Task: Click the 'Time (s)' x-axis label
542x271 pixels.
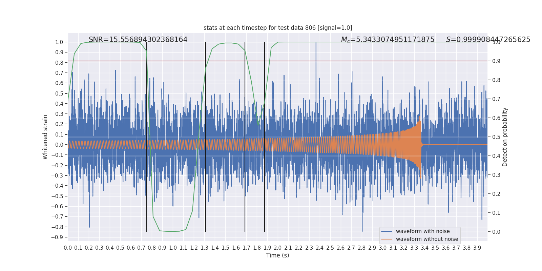Action: [x=277, y=255]
